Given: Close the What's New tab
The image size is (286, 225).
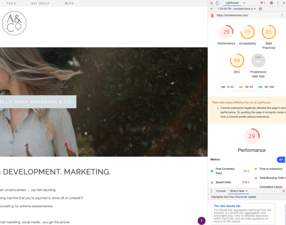Looking at the screenshot, I should (247, 191).
